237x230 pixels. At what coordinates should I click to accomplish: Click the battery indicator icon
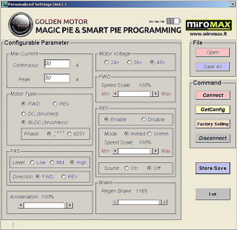pyautogui.click(x=174, y=21)
